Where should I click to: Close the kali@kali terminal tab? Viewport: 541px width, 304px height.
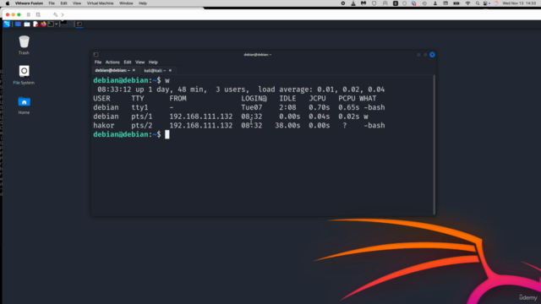(170, 70)
